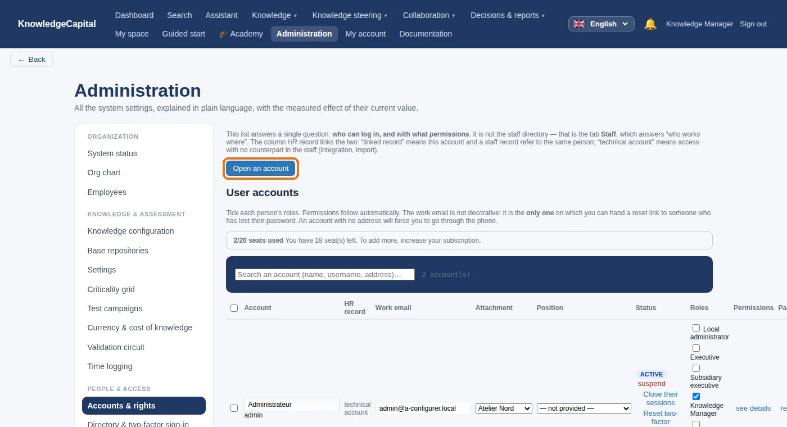This screenshot has height=427, width=787.
Task: Click the KnowledgeCapital logo
Action: 57,24
